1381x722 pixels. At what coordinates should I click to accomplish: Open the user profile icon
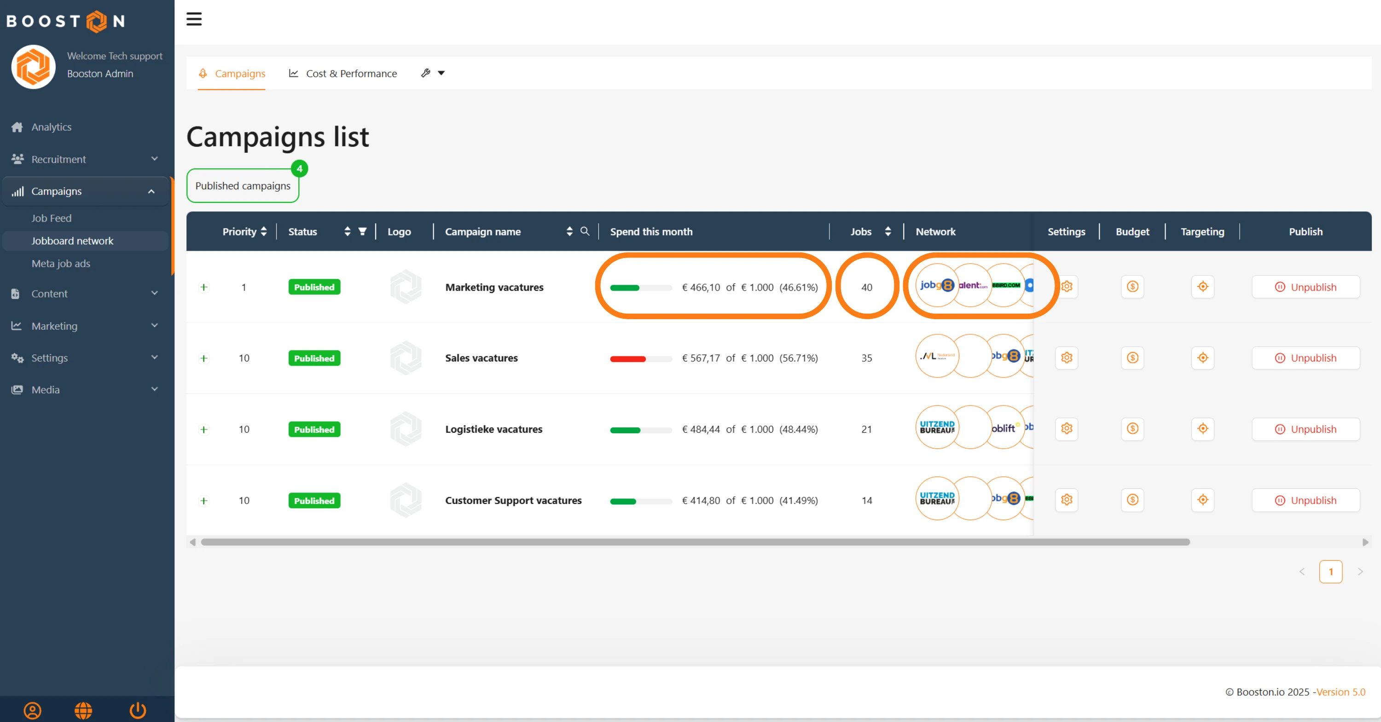32,710
